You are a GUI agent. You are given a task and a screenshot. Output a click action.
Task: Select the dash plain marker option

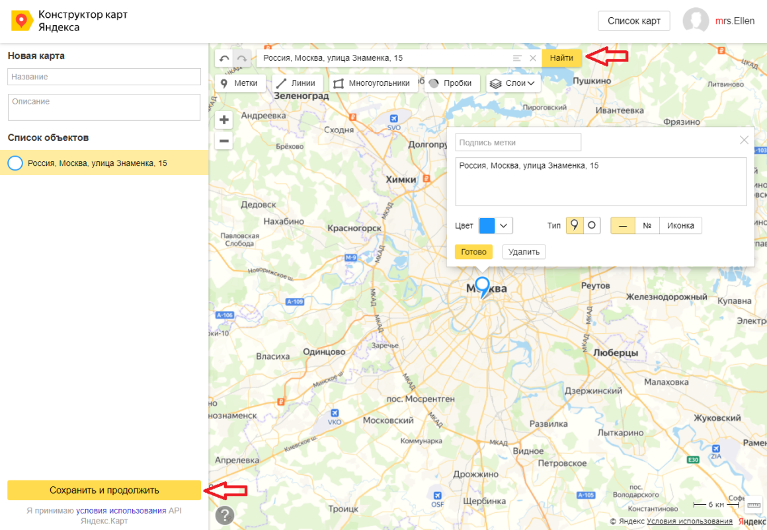click(623, 225)
